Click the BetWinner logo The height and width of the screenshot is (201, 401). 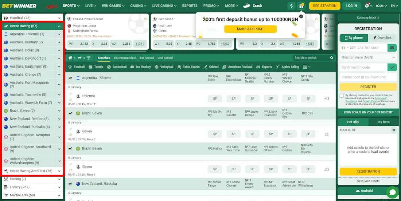[x=19, y=5]
